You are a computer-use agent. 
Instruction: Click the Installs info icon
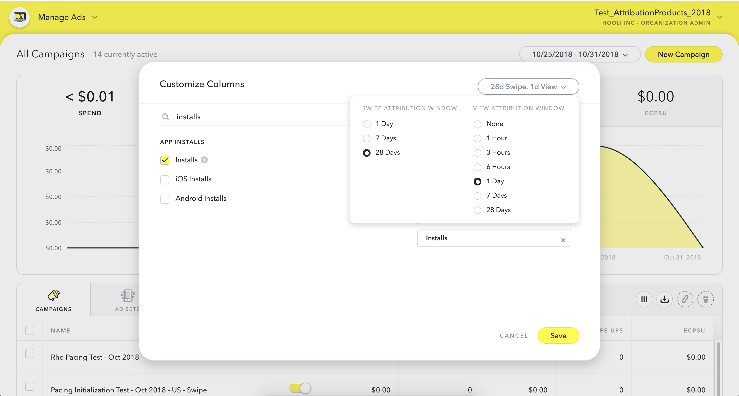pyautogui.click(x=204, y=160)
